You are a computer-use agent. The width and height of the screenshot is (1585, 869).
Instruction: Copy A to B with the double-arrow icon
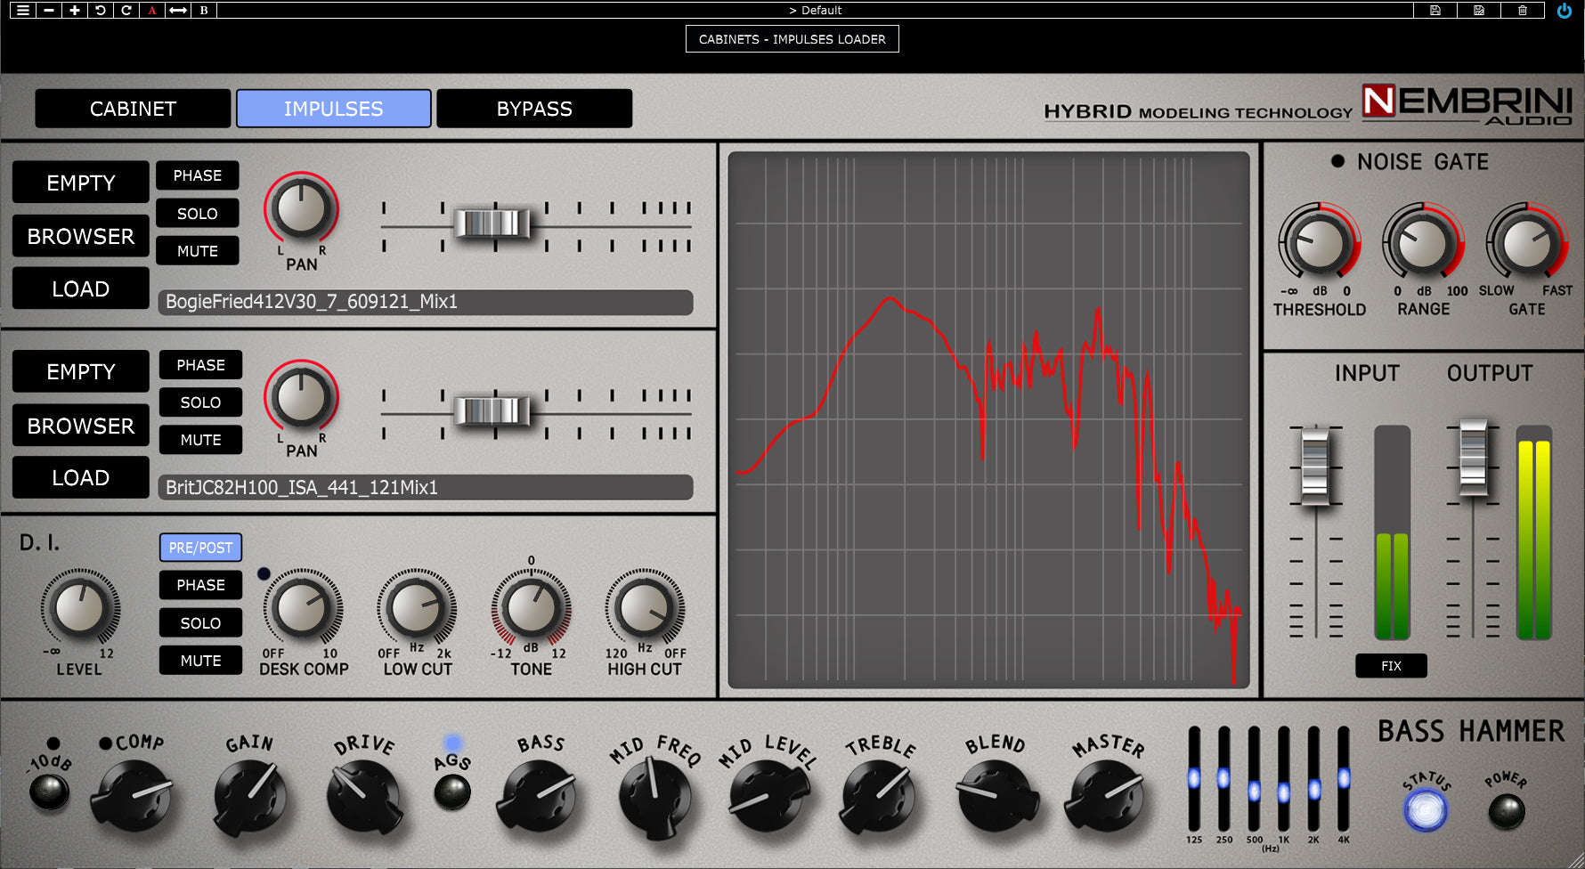(x=178, y=10)
